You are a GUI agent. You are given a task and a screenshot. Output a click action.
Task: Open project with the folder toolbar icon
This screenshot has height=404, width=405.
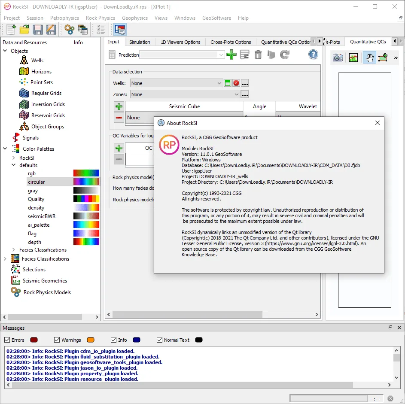coord(24,30)
